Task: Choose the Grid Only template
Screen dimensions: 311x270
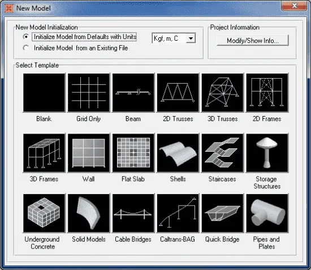Action: pos(89,92)
